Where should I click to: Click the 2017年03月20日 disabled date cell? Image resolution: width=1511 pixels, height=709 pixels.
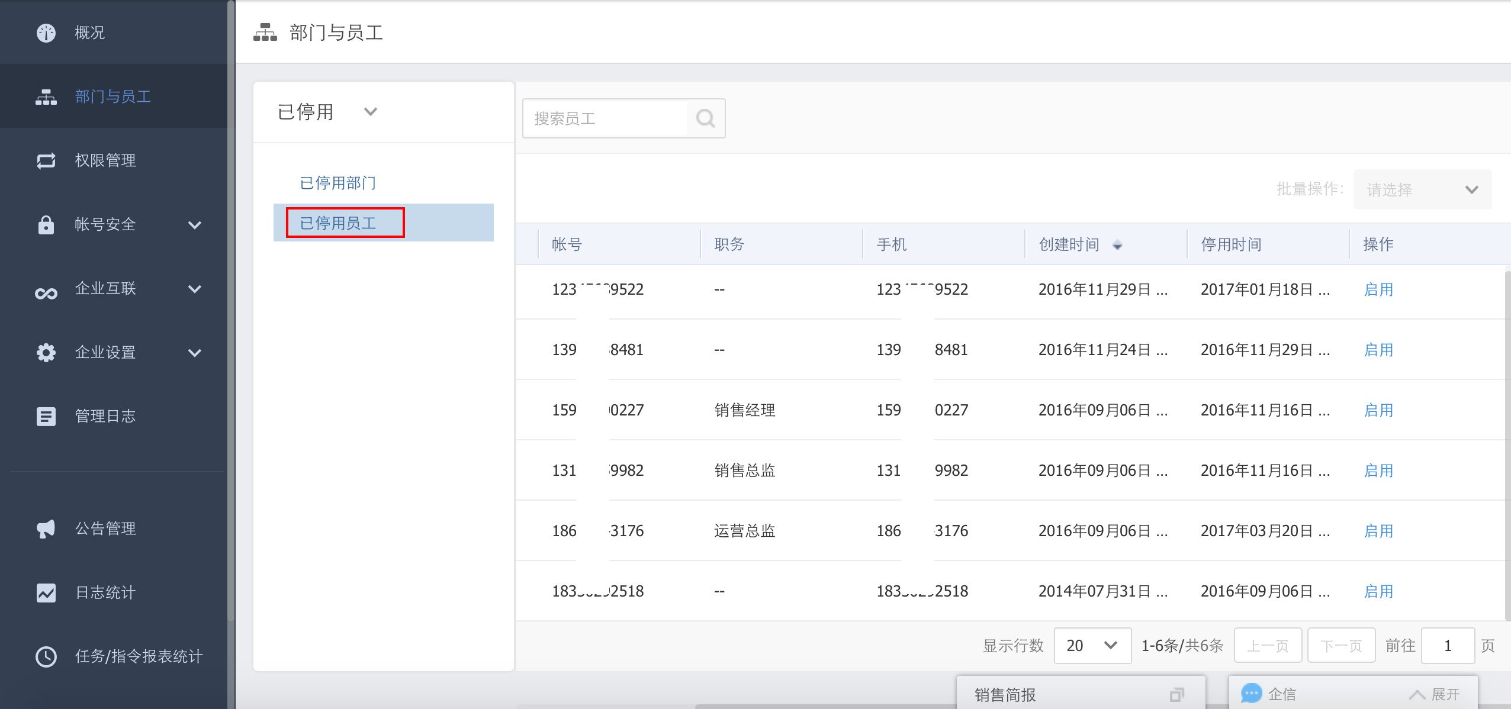tap(1265, 531)
